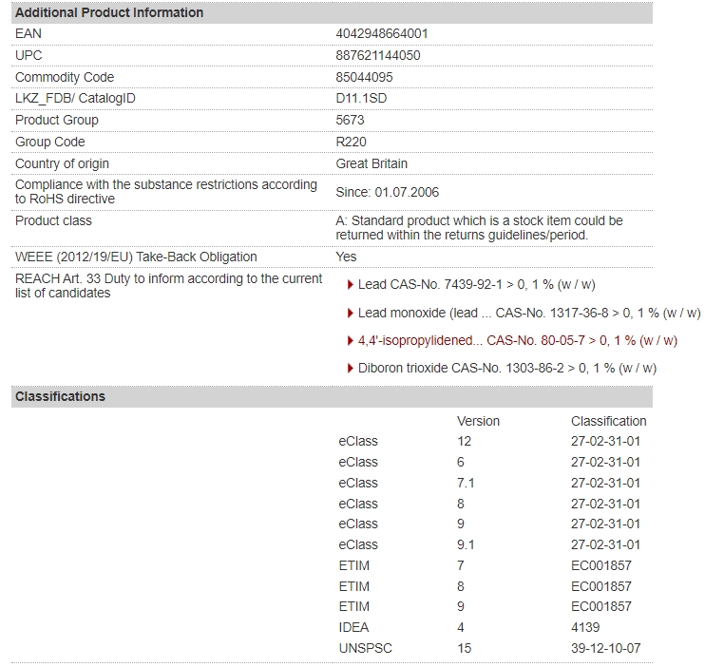
Task: Click the Commodity Code value 85044095
Action: coord(364,77)
